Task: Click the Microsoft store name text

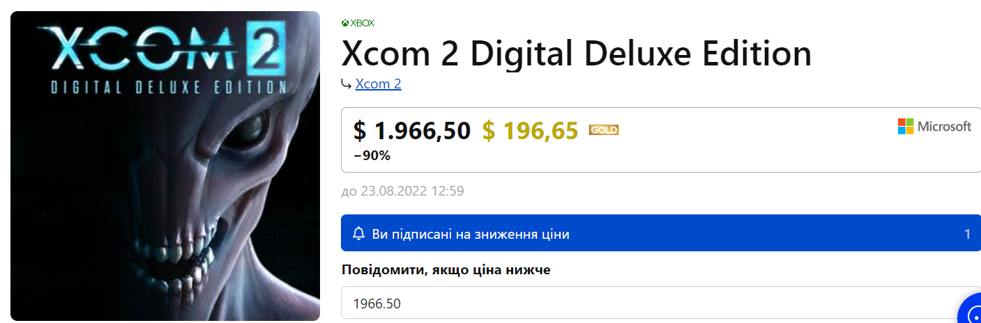Action: pyautogui.click(x=943, y=126)
